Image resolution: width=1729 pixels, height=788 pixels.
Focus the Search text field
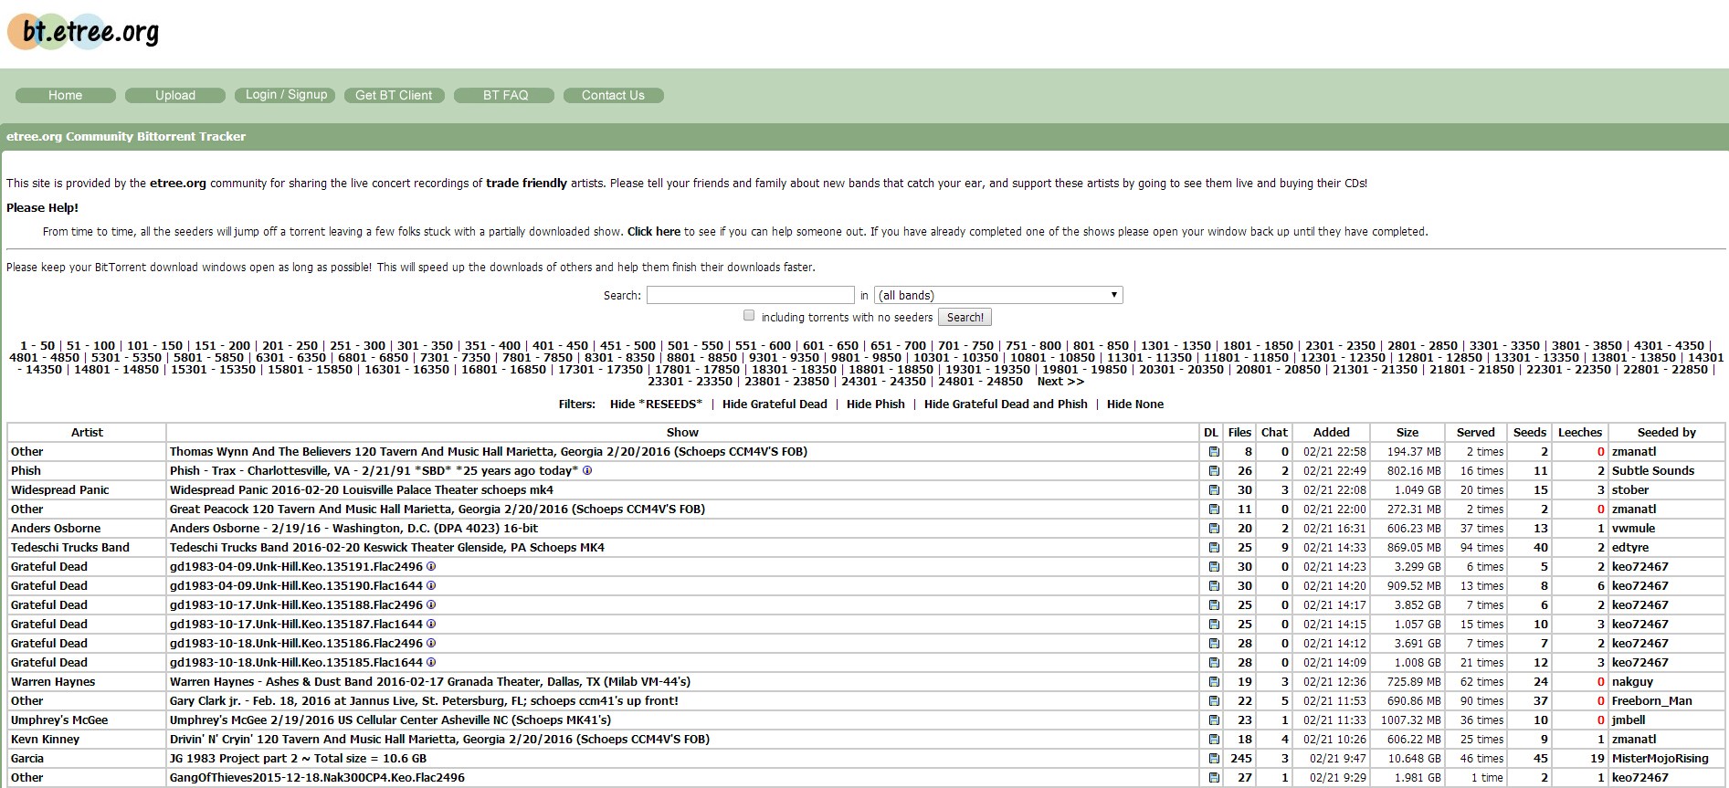pyautogui.click(x=750, y=295)
